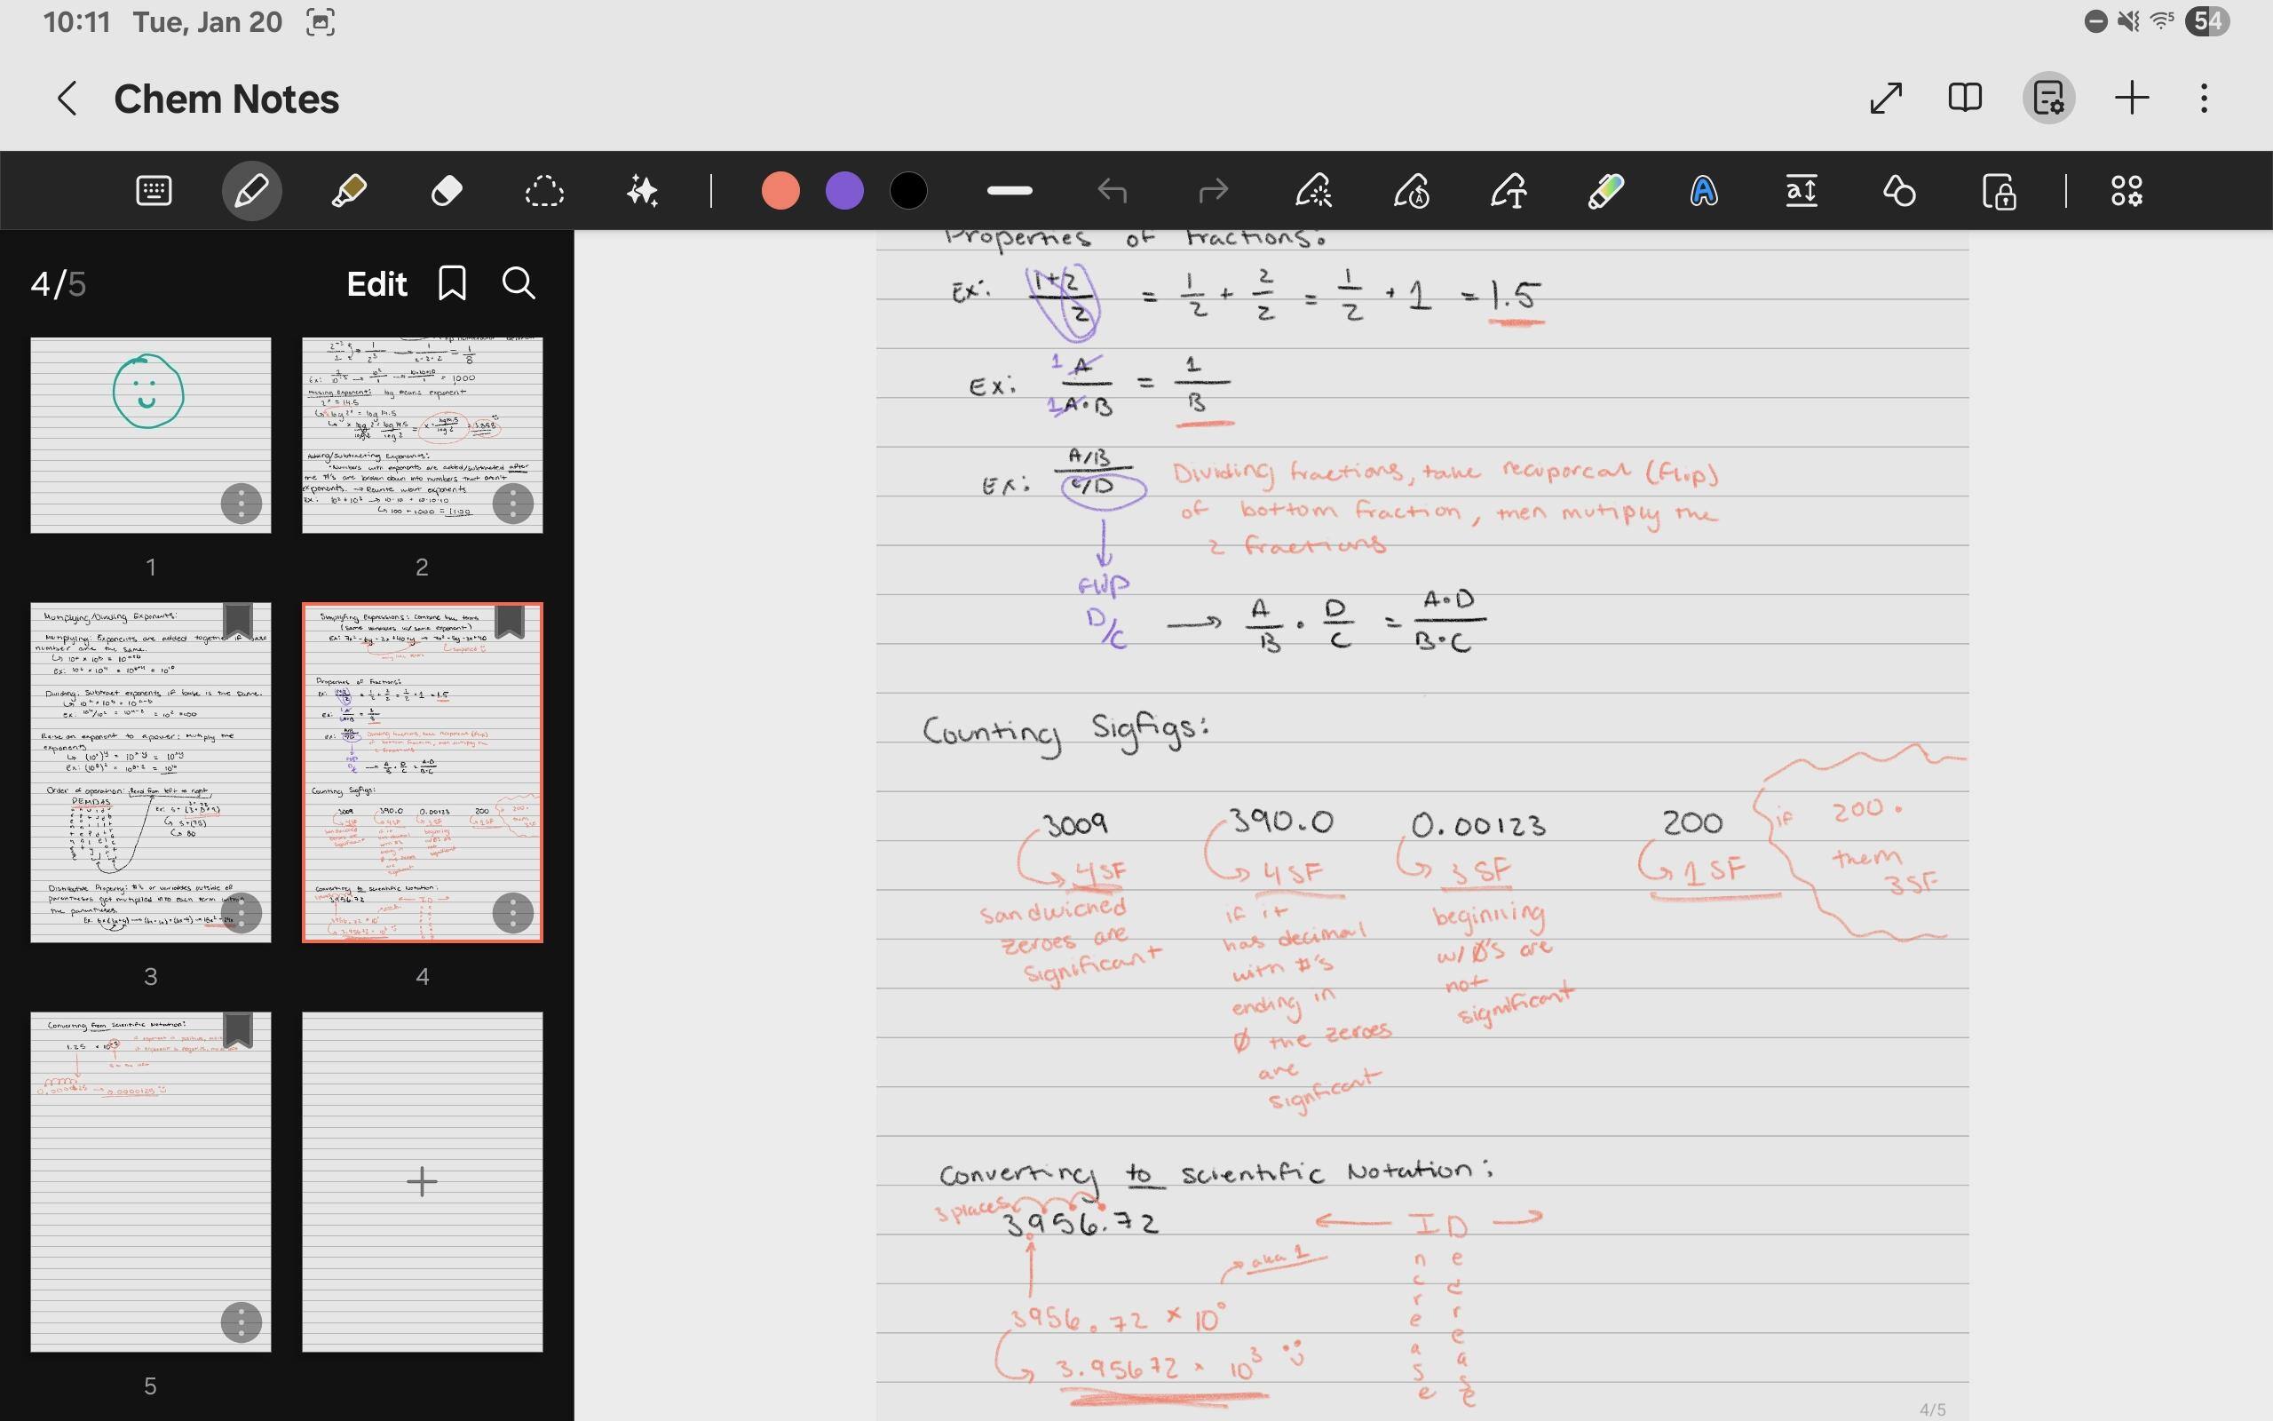Toggle the bookmarks filter icon
The width and height of the screenshot is (2273, 1421).
(452, 283)
